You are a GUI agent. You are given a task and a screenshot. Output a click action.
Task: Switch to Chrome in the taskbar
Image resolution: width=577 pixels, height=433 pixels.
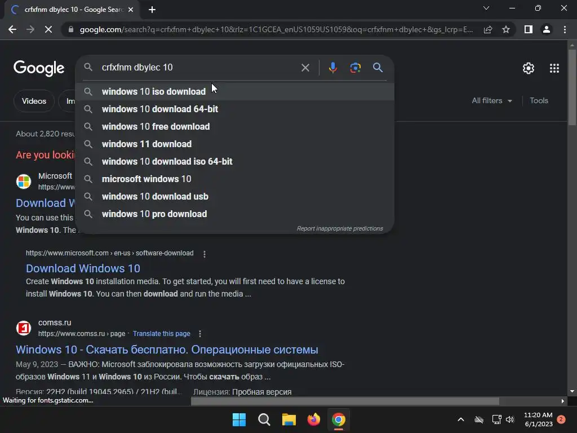point(339,419)
